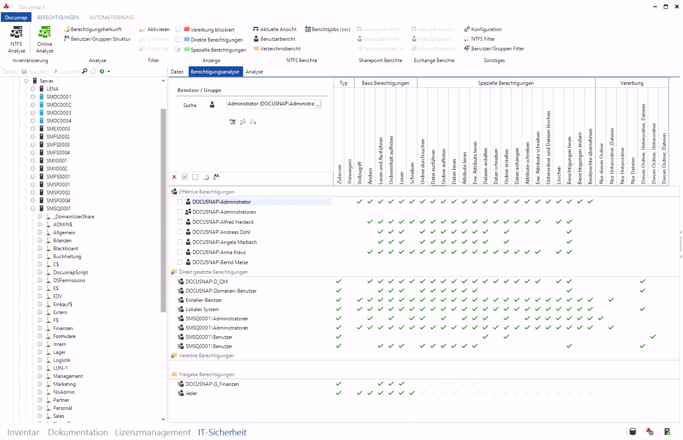Screen dimensions: 683x440
Task: Collapse the Direkt gesetzte Berechtigungen group
Action: pyautogui.click(x=173, y=272)
